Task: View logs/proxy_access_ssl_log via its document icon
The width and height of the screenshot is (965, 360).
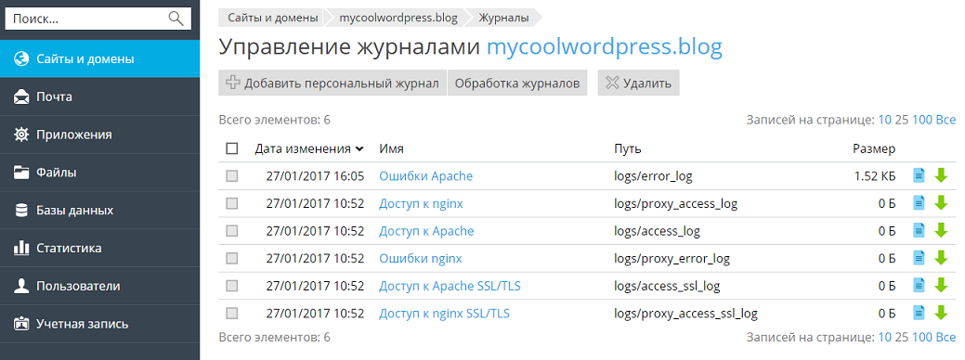Action: point(919,314)
